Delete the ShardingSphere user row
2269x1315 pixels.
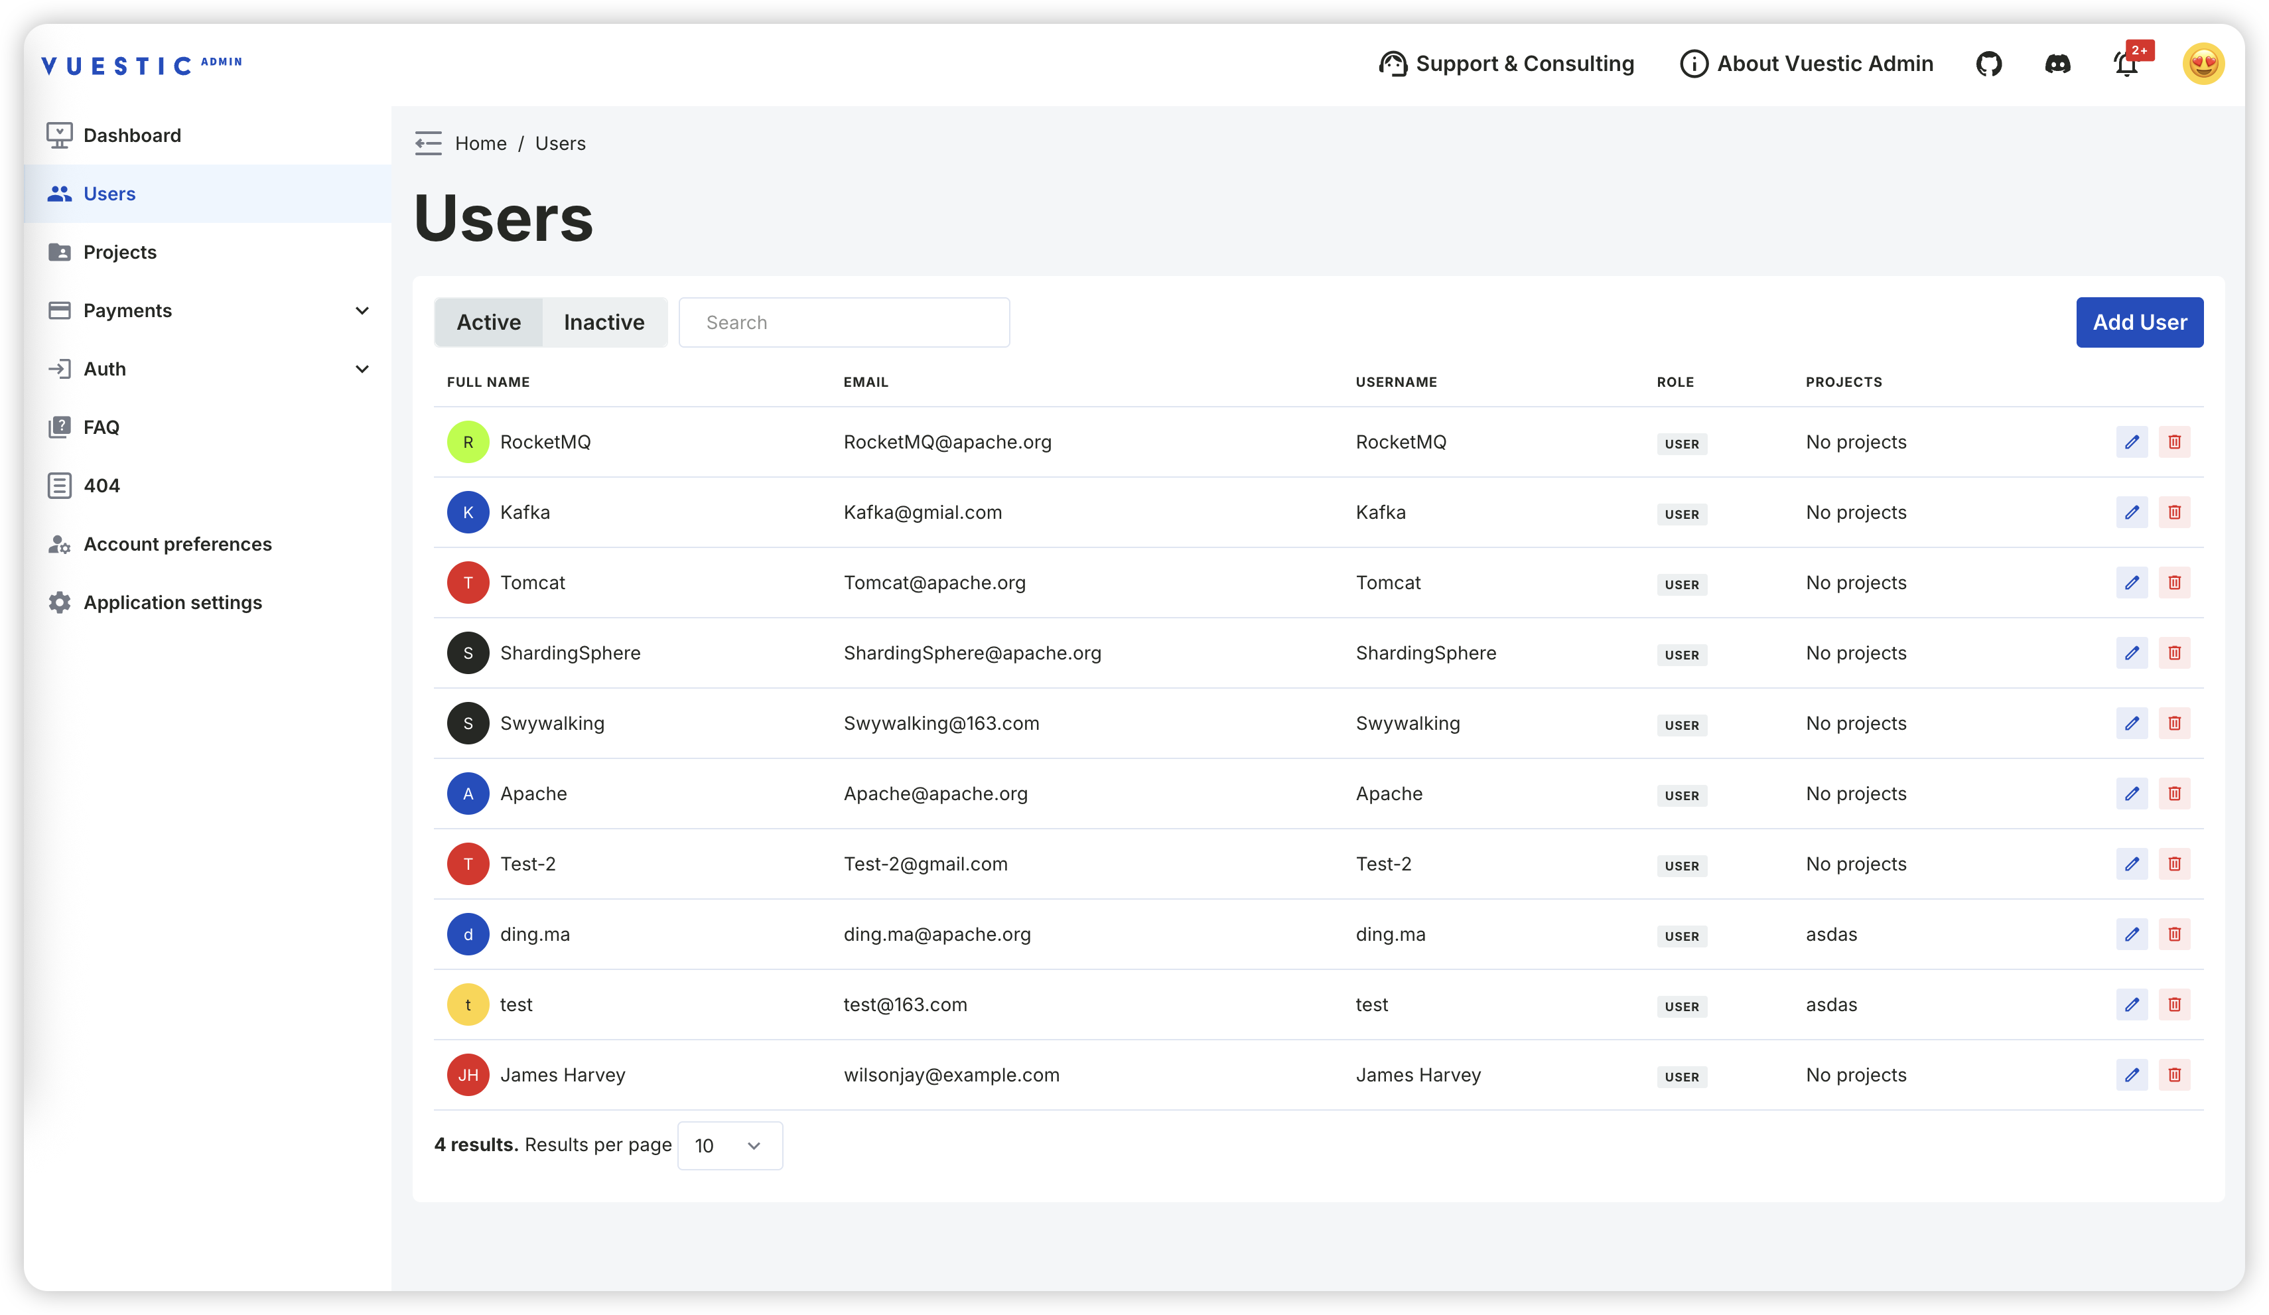[2173, 653]
